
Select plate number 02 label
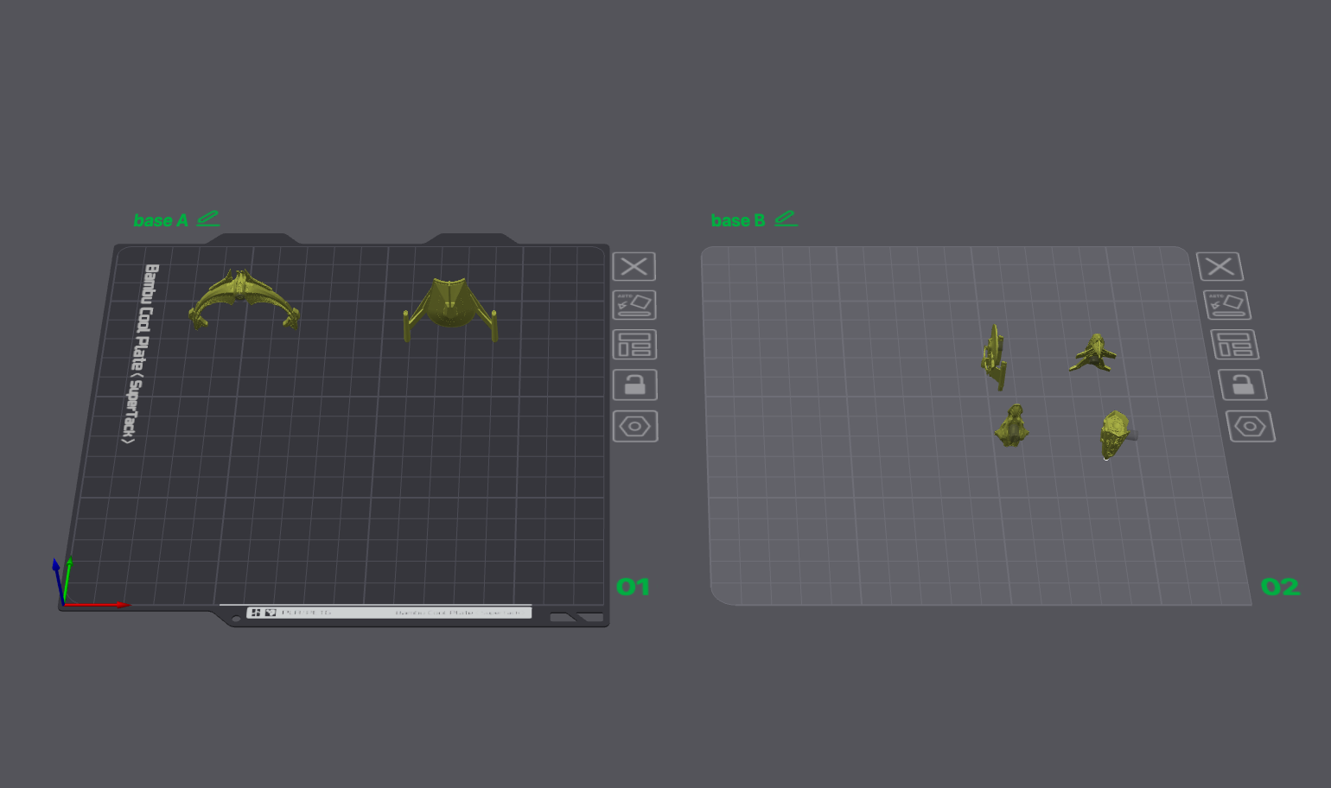[x=1280, y=588]
